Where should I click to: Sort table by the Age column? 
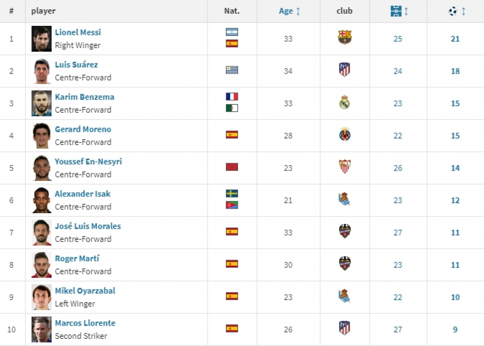tap(290, 11)
